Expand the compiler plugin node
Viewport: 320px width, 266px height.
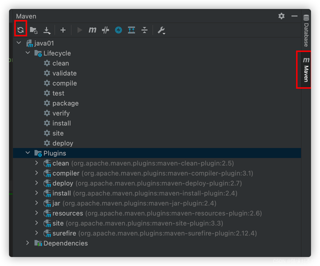pos(37,173)
